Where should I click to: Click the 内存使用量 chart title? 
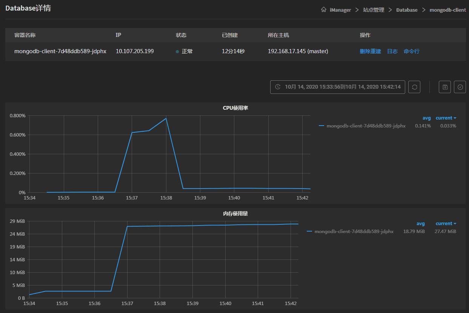click(x=235, y=213)
